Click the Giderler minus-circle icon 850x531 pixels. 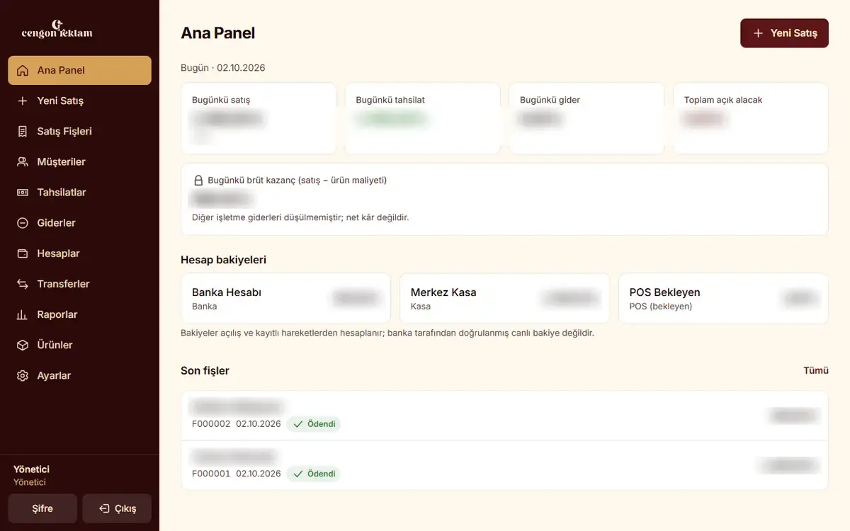pos(23,223)
